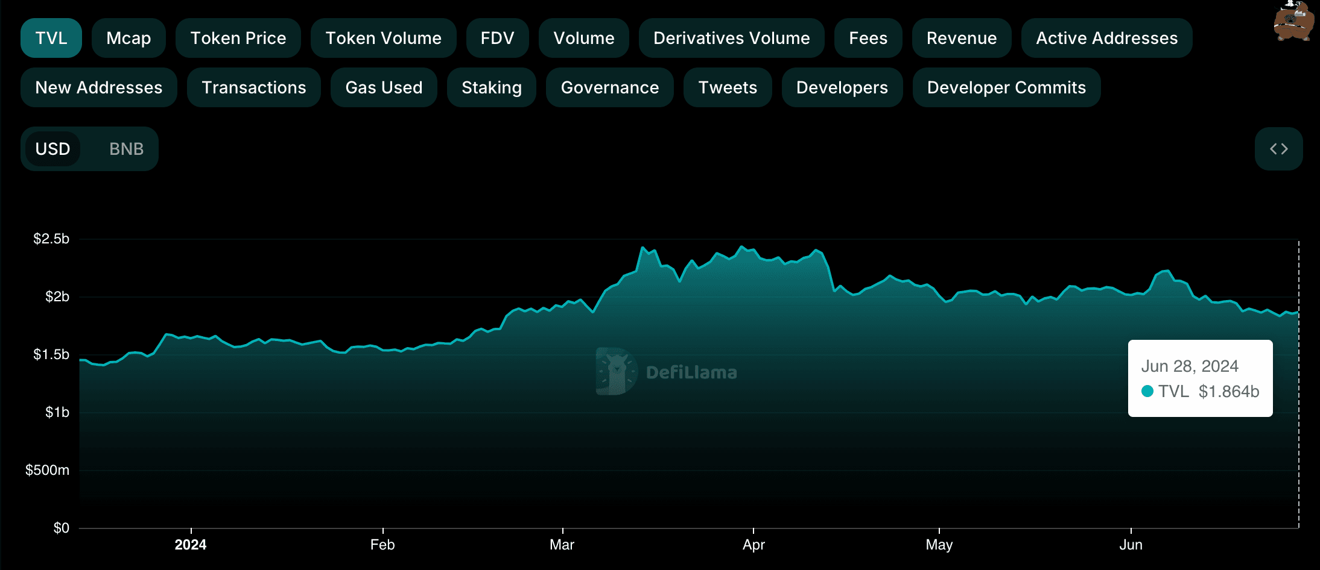1320x570 pixels.
Task: Show Fees on the chart
Action: (x=868, y=38)
